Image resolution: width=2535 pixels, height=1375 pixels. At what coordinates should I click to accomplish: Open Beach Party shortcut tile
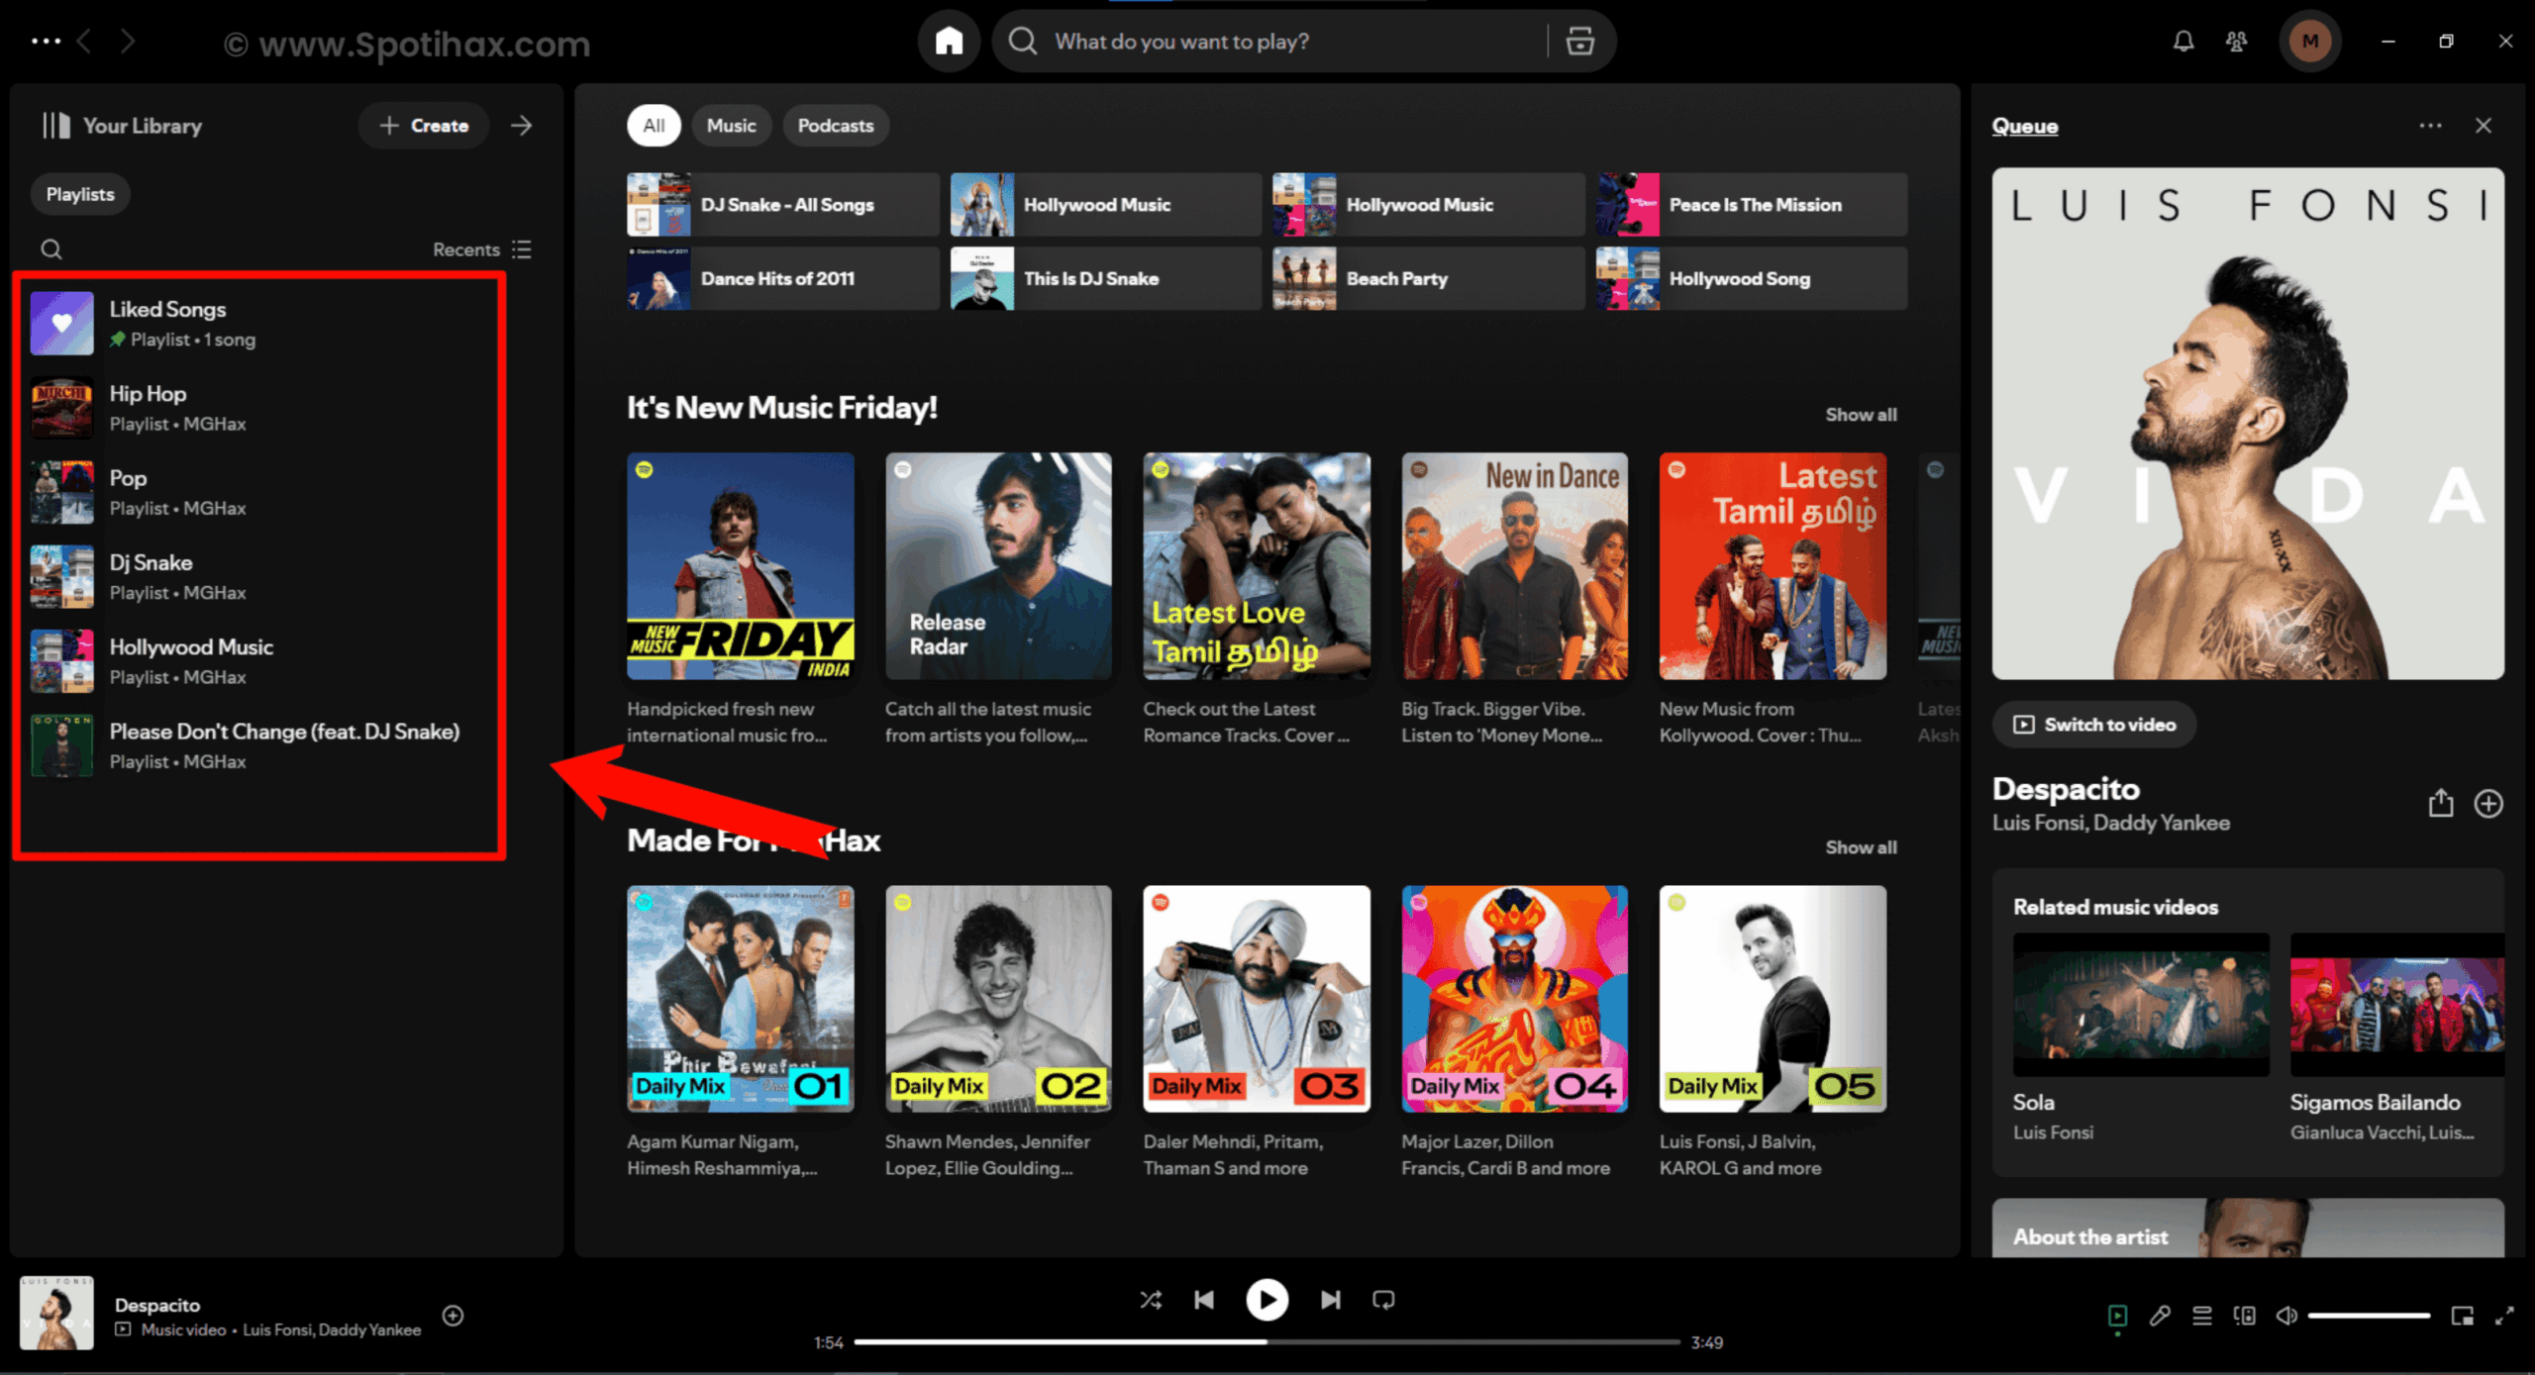[x=1428, y=278]
